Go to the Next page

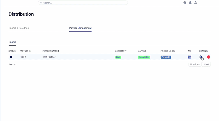(x=206, y=64)
